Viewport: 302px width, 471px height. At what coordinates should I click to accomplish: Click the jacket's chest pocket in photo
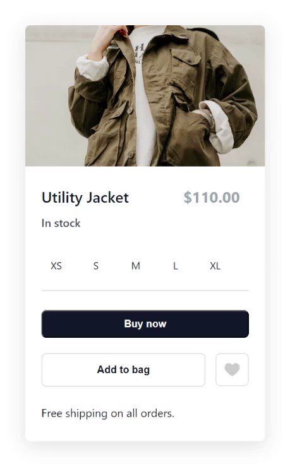point(186,59)
